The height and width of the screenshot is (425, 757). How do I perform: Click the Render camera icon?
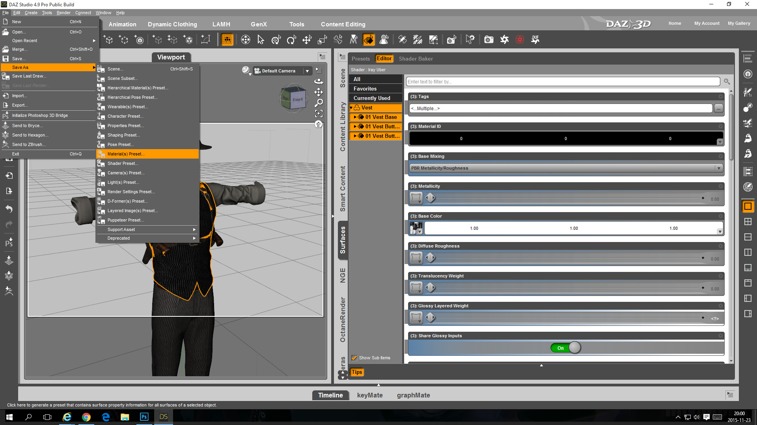tap(489, 40)
